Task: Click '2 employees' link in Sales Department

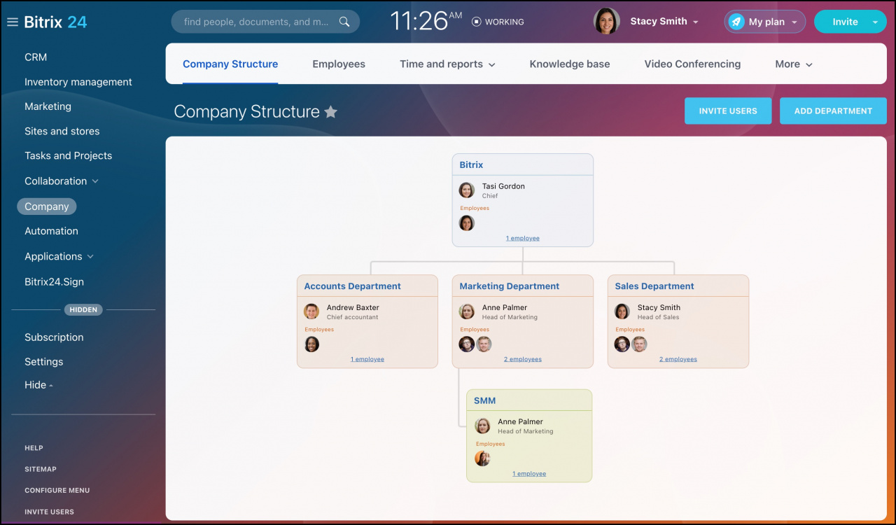Action: (x=678, y=359)
